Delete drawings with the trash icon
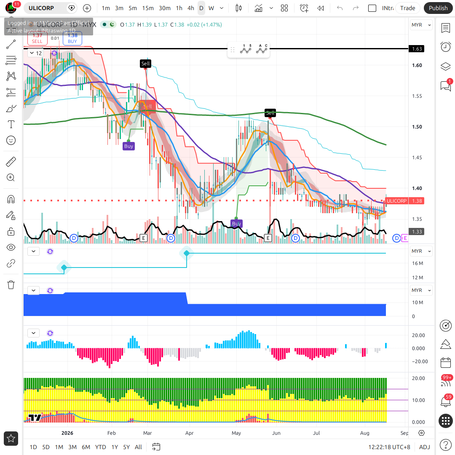 pos(11,285)
